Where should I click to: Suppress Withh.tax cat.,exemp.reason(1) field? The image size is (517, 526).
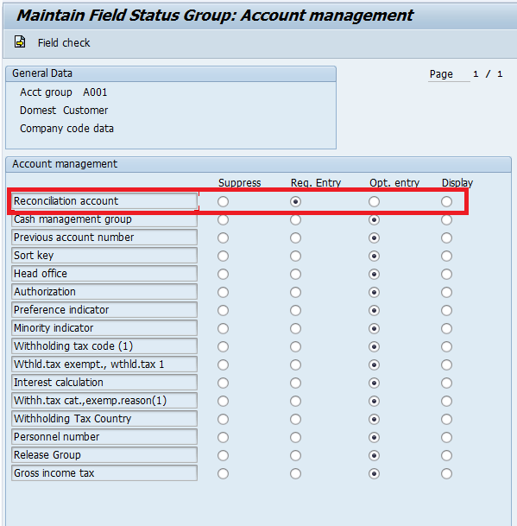(x=223, y=401)
